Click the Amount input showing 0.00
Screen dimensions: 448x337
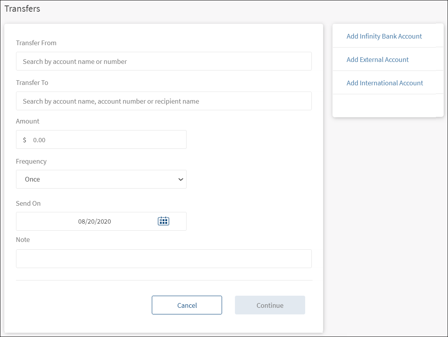[x=105, y=140]
